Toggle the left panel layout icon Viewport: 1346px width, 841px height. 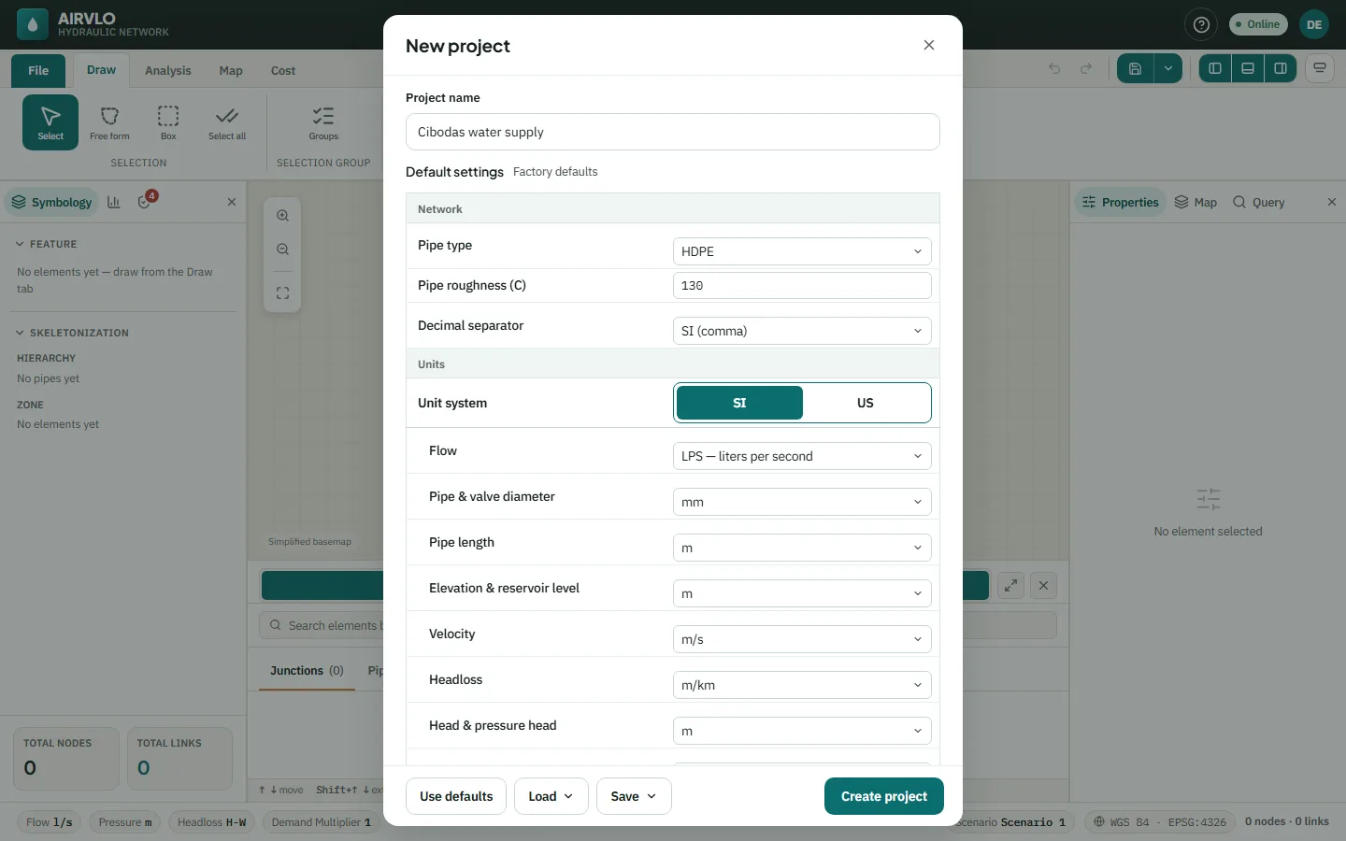[1215, 68]
